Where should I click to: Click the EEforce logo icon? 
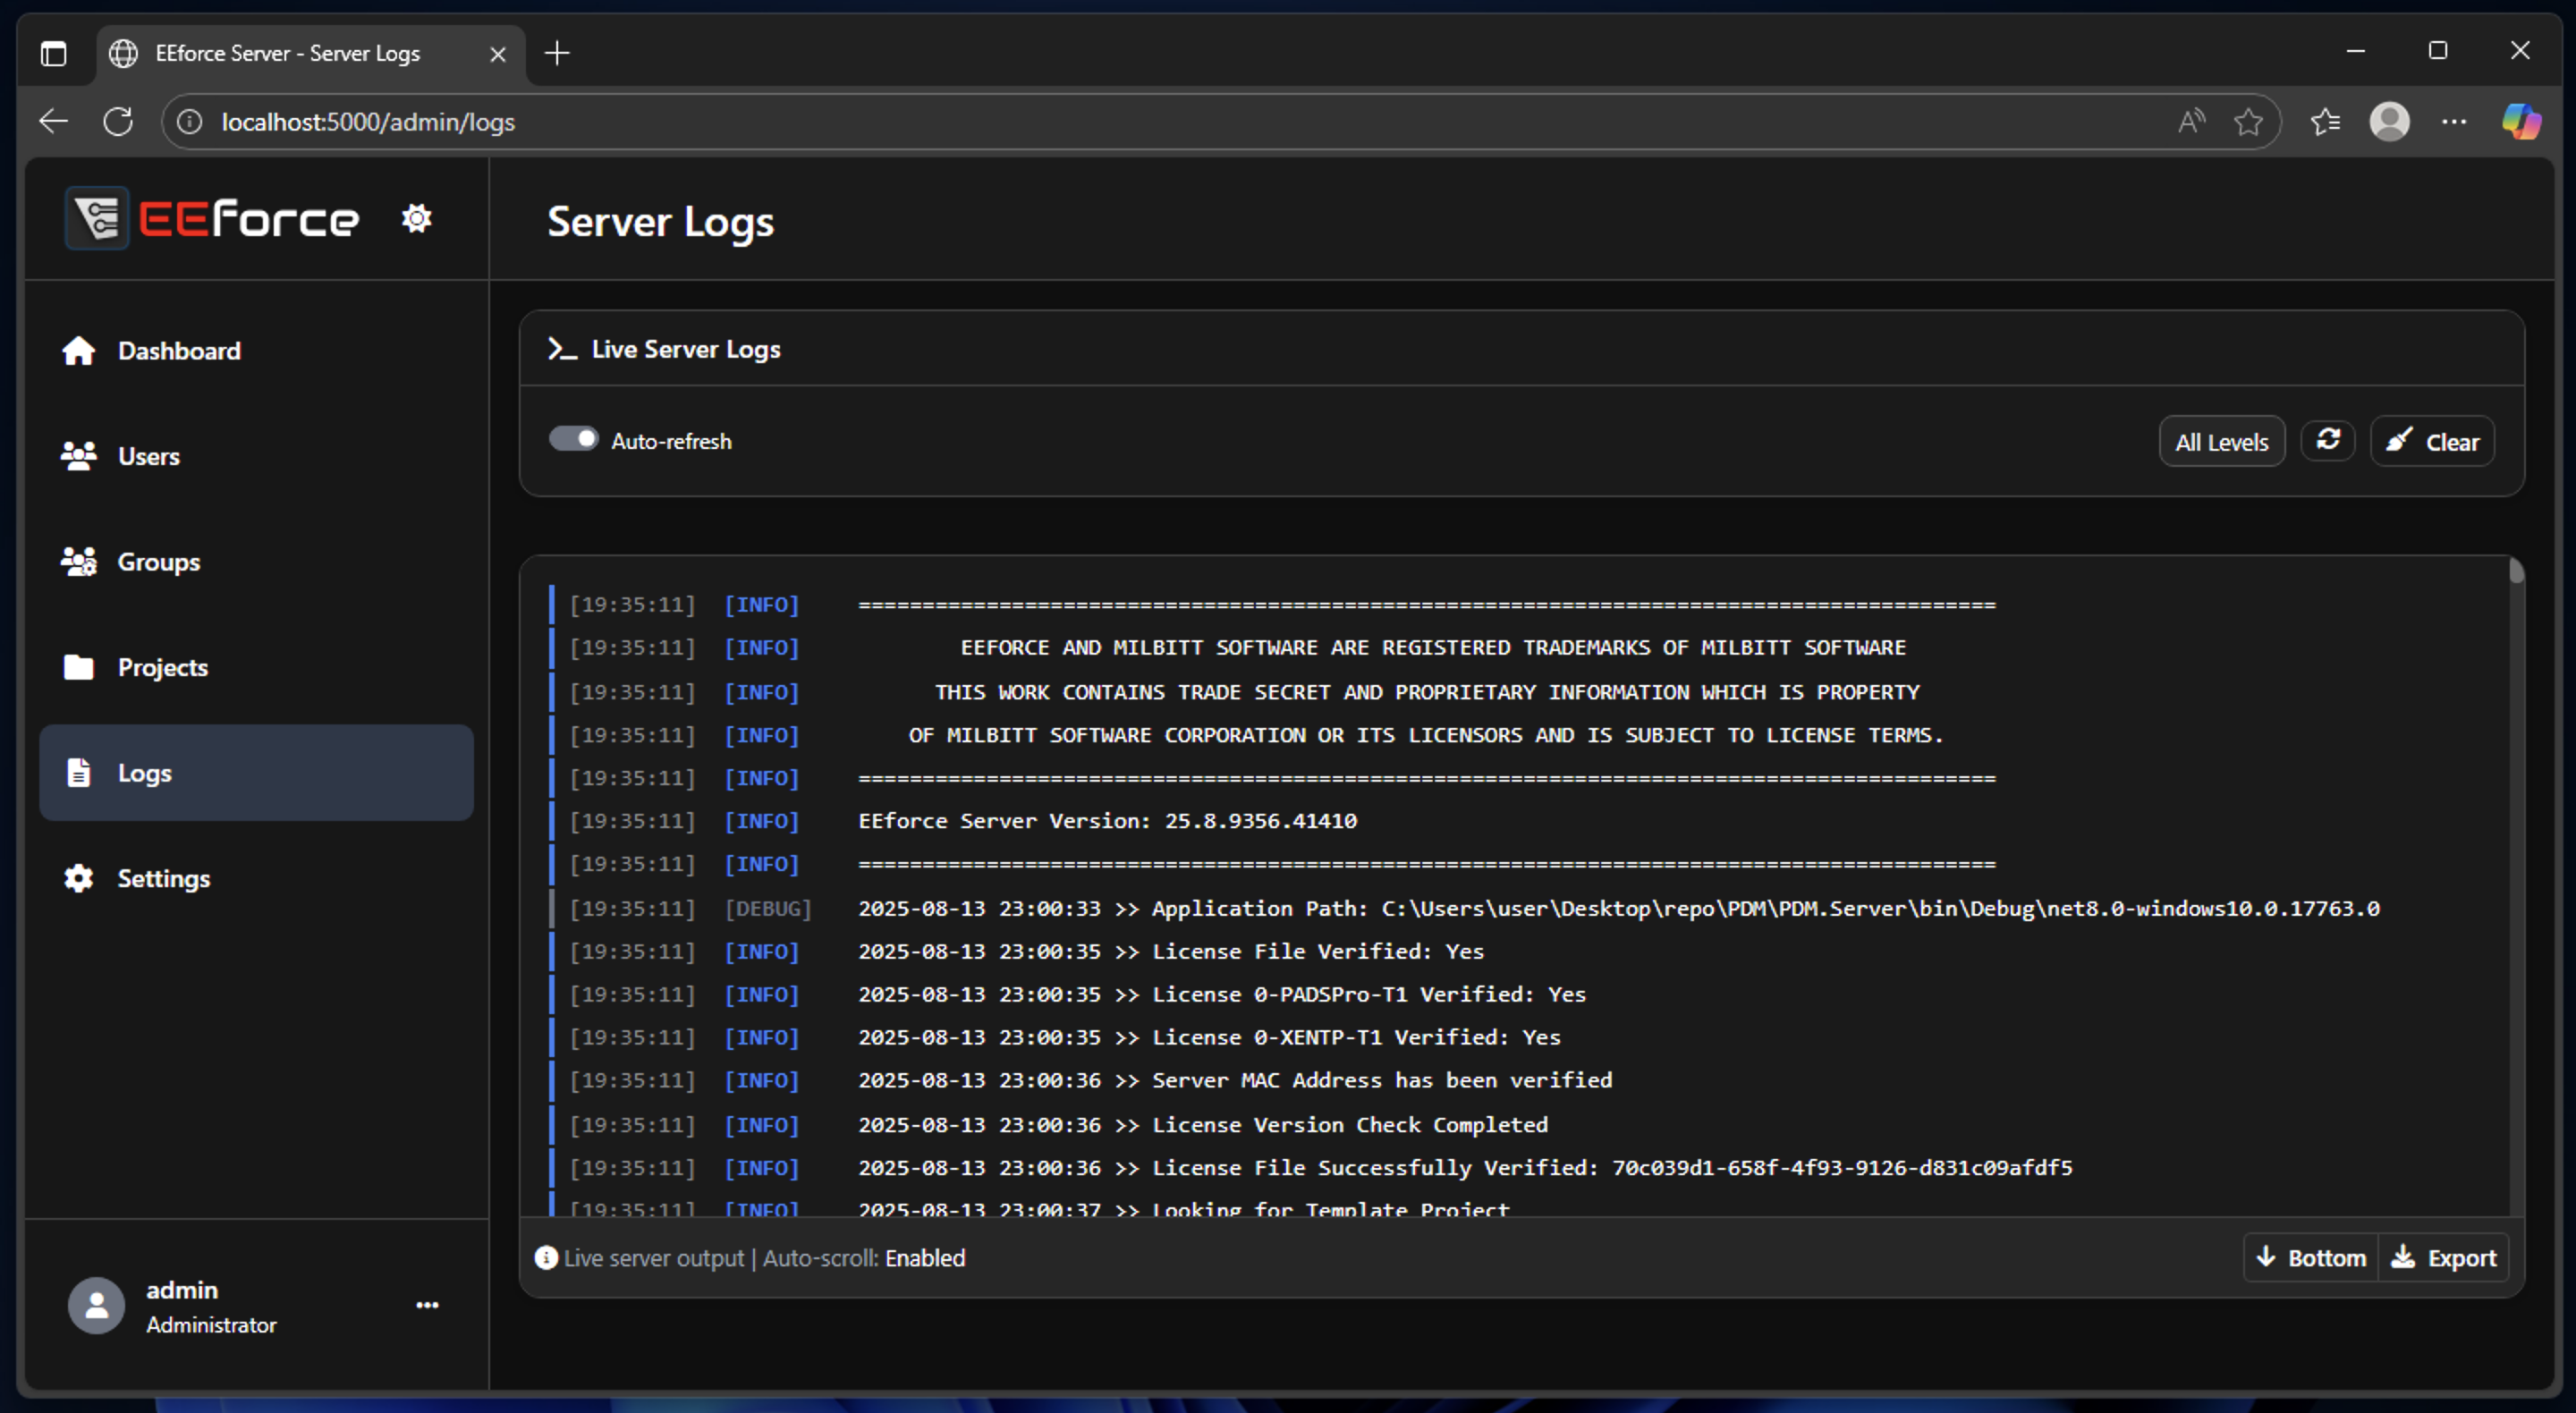(x=97, y=218)
